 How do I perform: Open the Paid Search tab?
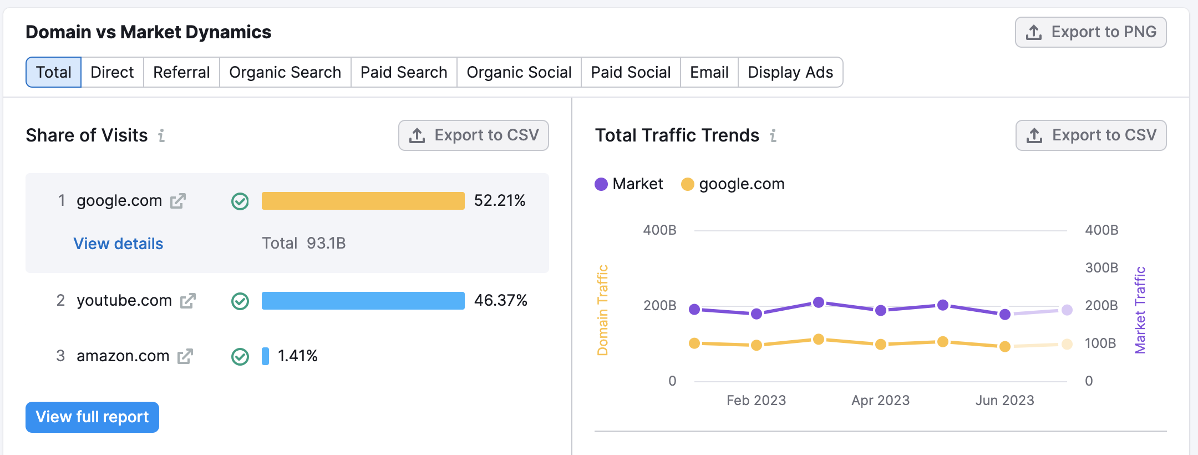[404, 72]
